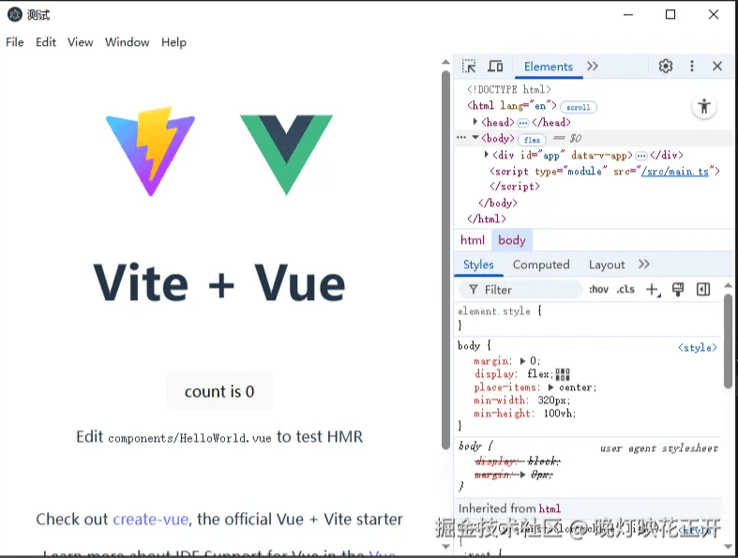Select html in the breadcrumb bar

coord(472,240)
